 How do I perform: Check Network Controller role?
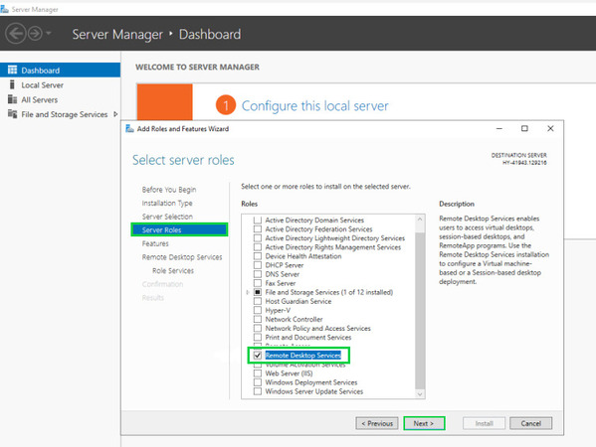(258, 319)
